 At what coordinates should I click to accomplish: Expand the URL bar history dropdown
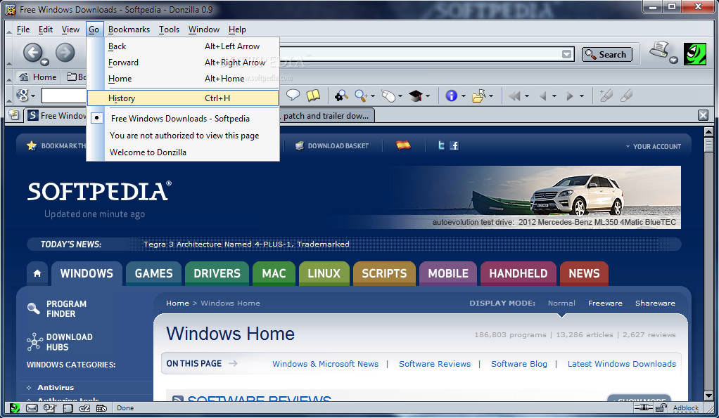[x=567, y=54]
